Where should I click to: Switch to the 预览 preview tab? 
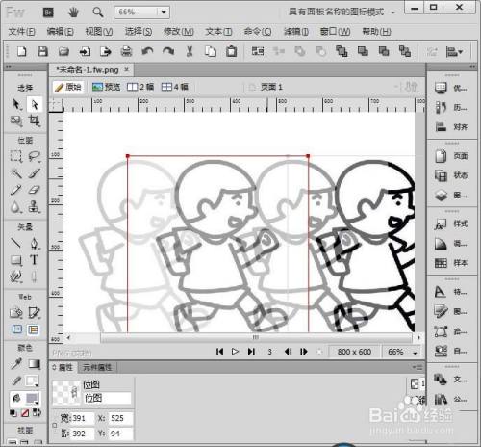[x=106, y=87]
